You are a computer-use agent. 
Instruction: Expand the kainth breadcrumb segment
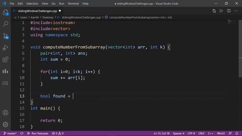(x=35, y=17)
